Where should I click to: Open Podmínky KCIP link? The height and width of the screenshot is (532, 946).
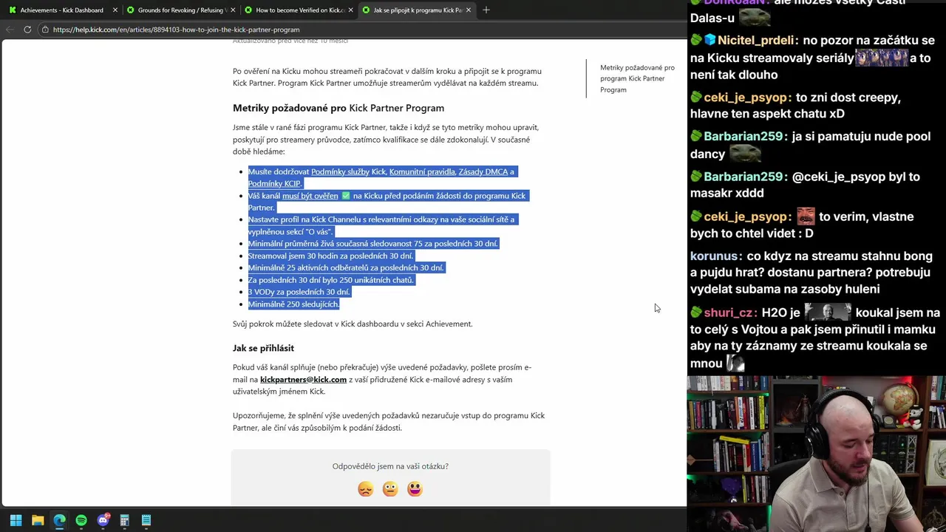click(x=274, y=183)
